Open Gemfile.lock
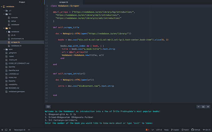This screenshot has width=212, height=132. [x=14, y=70]
